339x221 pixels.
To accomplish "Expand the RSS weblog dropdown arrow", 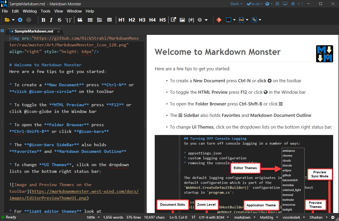I will pyautogui.click(x=260, y=20).
